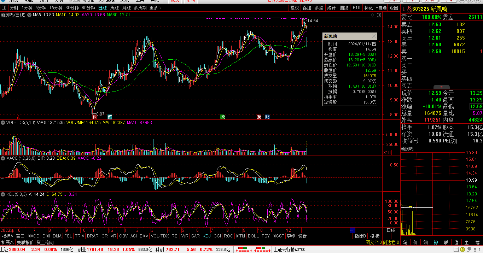The image size is (483, 253).
Task: Switch to MACD indicator tab
Action: (x=34, y=236)
